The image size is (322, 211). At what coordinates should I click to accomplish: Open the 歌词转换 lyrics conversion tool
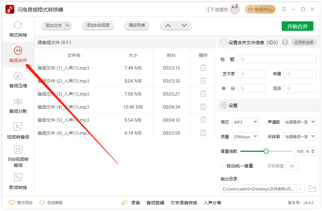point(18,181)
